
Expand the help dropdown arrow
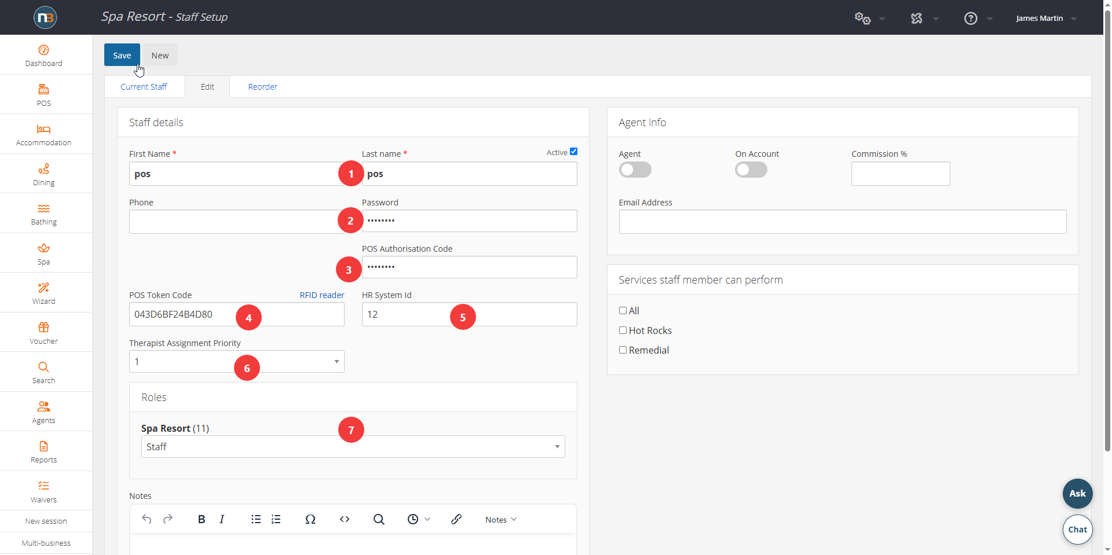click(990, 19)
